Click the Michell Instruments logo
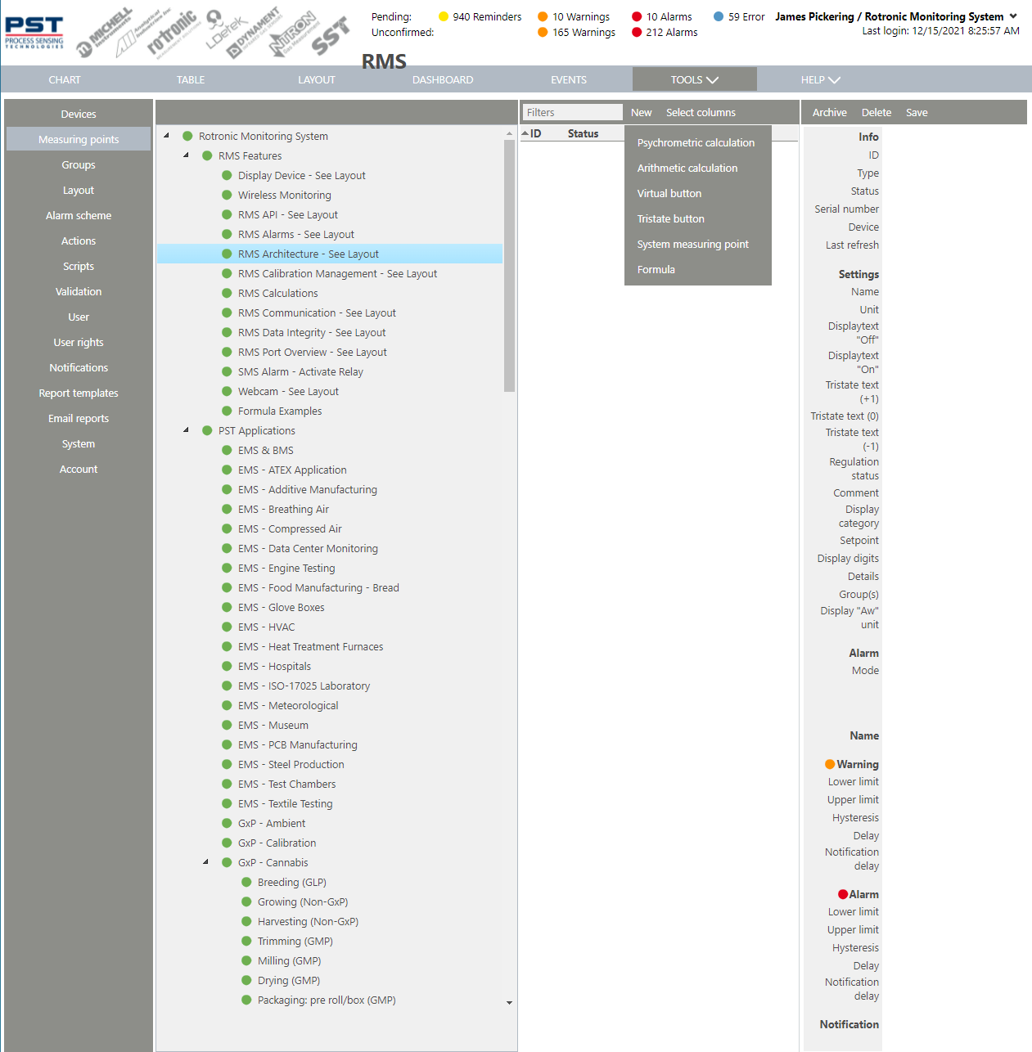The width and height of the screenshot is (1032, 1052). coord(104,34)
